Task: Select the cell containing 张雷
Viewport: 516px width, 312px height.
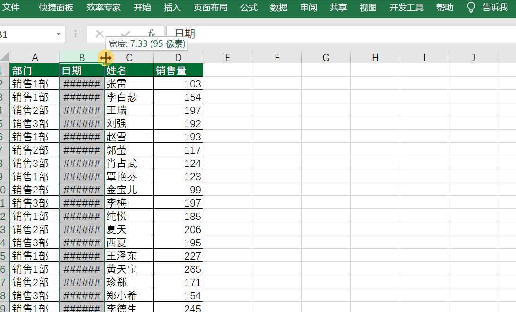Action: tap(129, 83)
